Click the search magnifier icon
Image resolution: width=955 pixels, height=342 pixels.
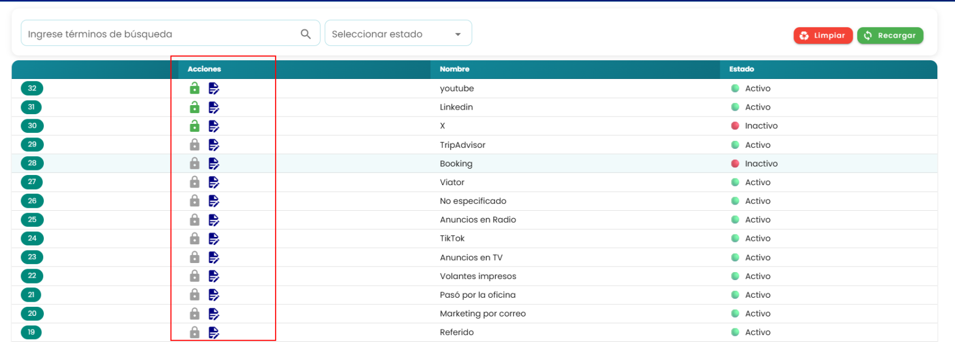tap(306, 34)
